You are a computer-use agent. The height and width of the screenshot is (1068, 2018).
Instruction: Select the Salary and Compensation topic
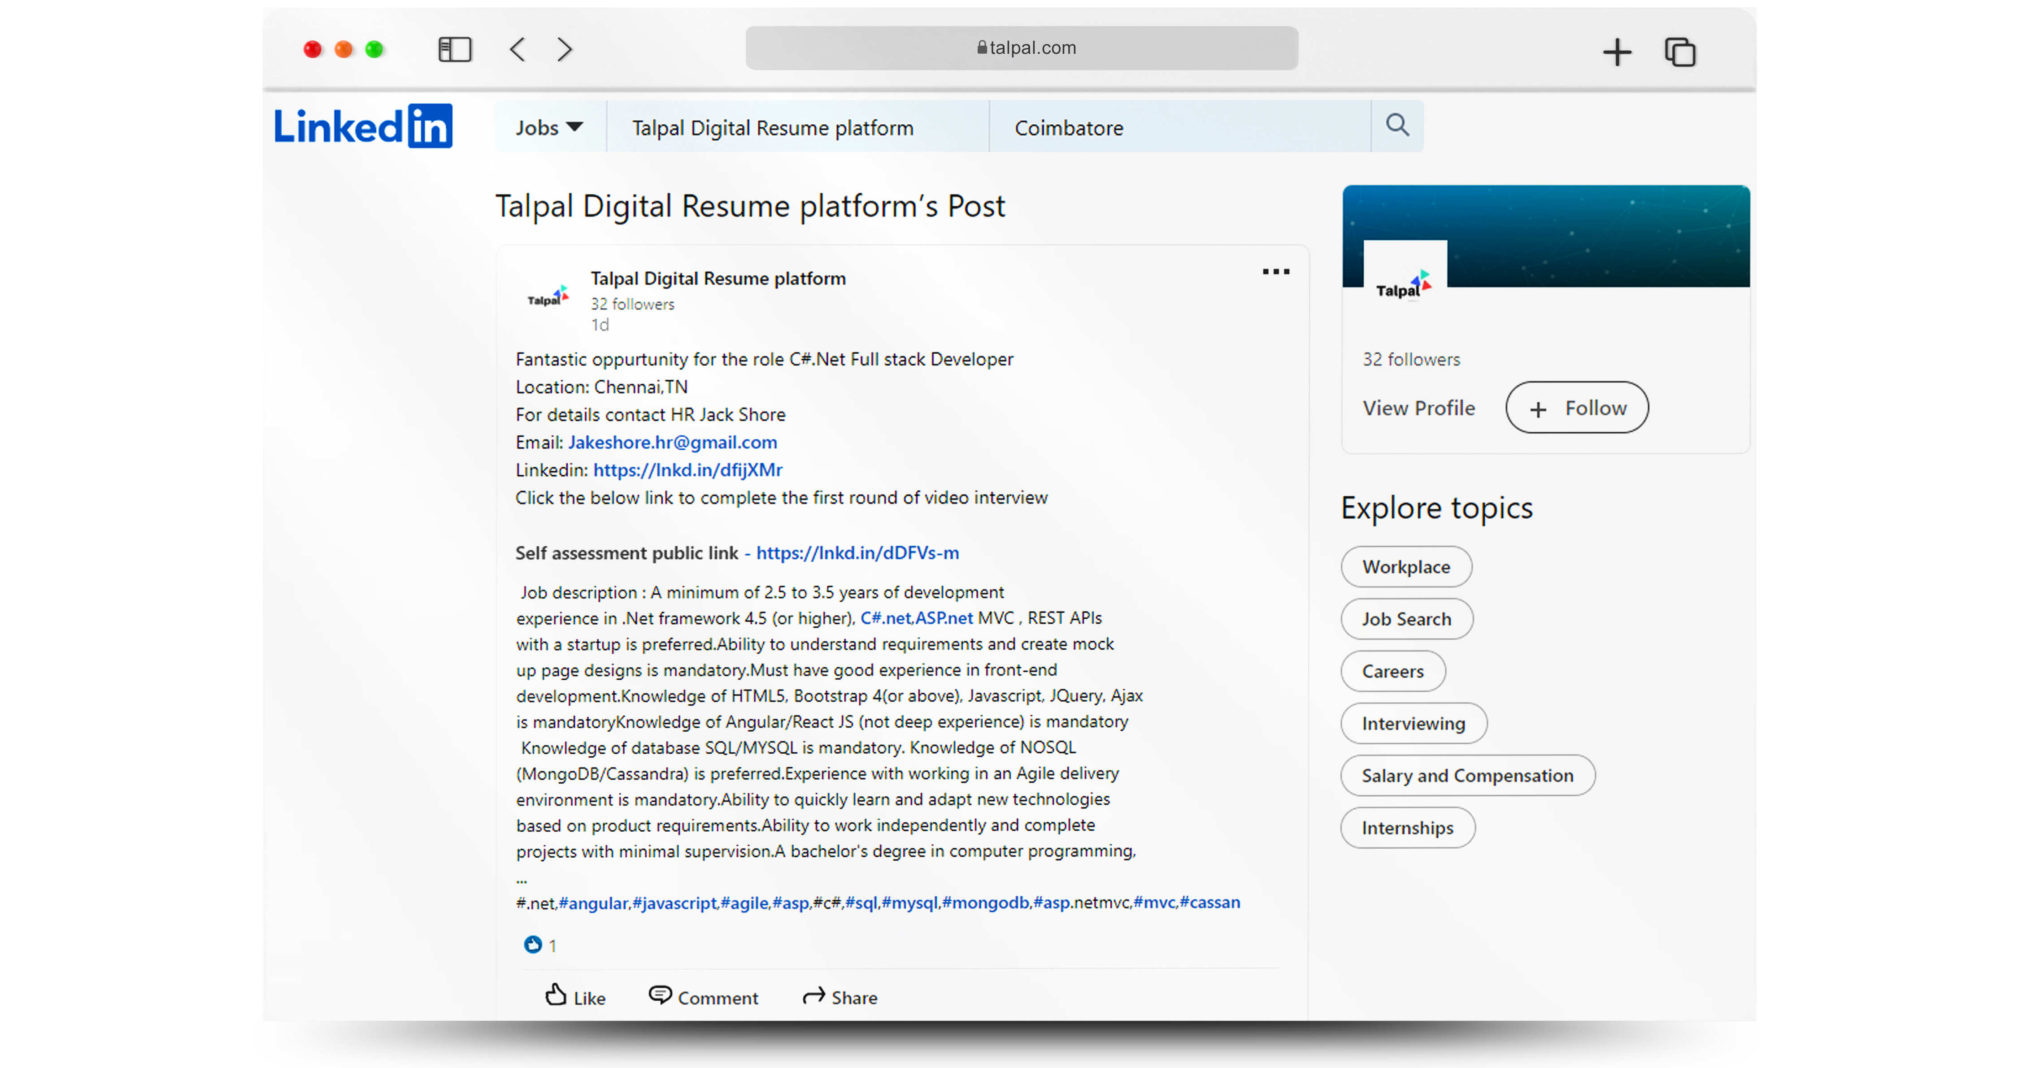point(1468,776)
